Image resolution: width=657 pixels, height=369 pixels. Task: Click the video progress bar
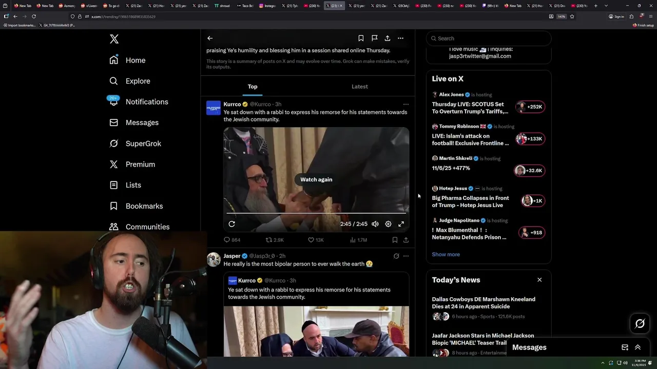click(316, 213)
